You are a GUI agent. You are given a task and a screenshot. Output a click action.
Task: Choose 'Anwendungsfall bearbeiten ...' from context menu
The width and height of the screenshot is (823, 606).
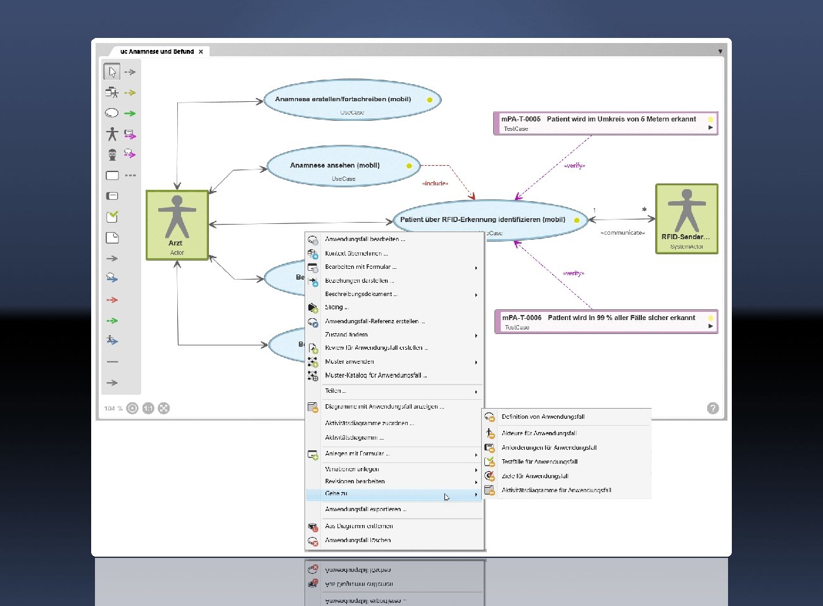(365, 239)
